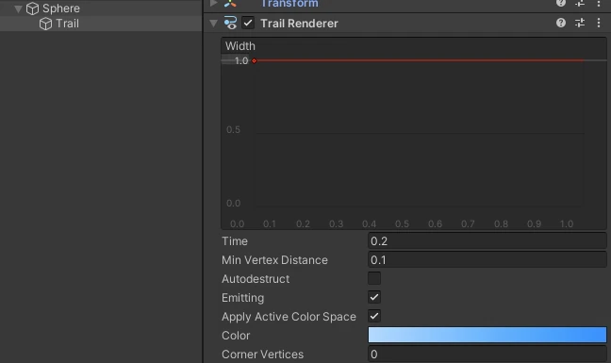This screenshot has height=363, width=611.
Task: Click the Apply Active Color Space label
Action: click(x=289, y=317)
